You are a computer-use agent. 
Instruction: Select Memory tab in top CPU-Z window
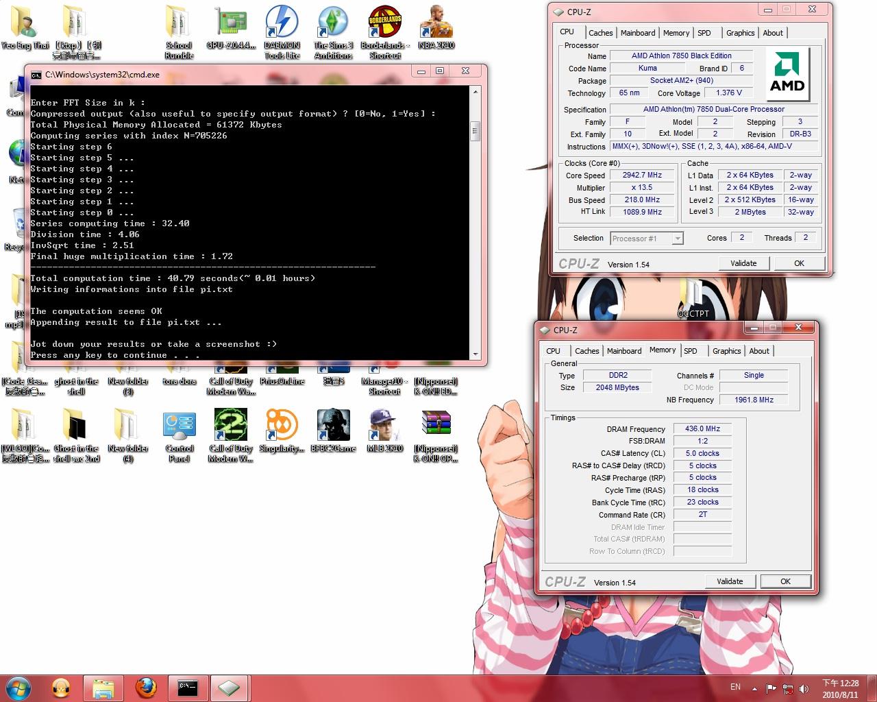(x=676, y=33)
